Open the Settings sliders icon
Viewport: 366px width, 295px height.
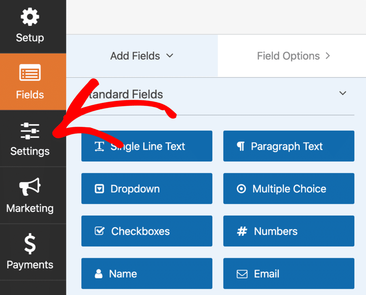pos(30,130)
